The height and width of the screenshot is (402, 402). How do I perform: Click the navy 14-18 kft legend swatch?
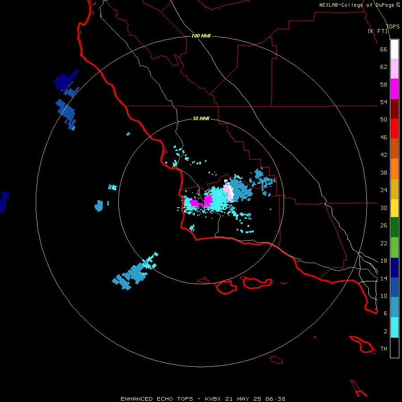(394, 268)
